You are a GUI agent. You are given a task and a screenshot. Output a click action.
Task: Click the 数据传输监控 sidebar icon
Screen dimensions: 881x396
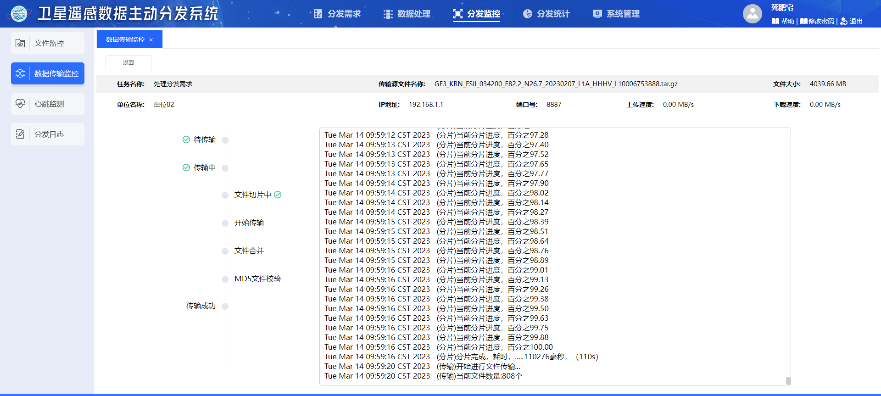[x=20, y=73]
